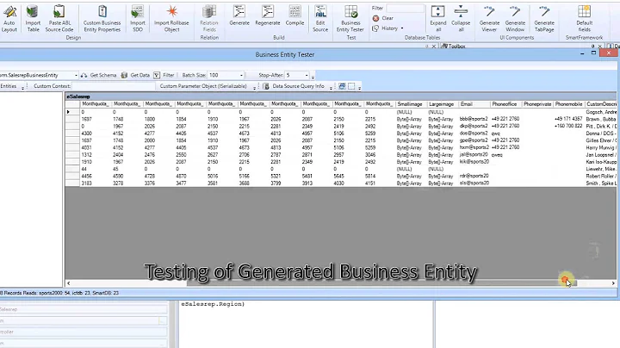Click Get Data in the tester toolbar
This screenshot has height=348, width=620.
(x=136, y=75)
